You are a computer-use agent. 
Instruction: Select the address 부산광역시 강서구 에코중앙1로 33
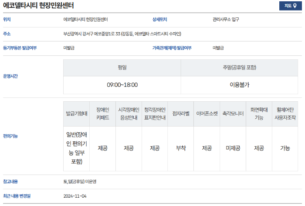click(92, 34)
